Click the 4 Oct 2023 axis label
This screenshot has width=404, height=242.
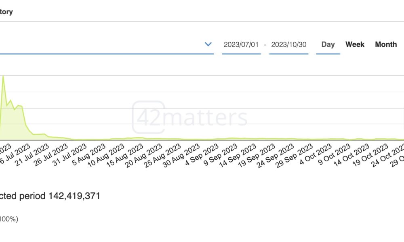[x=316, y=154]
